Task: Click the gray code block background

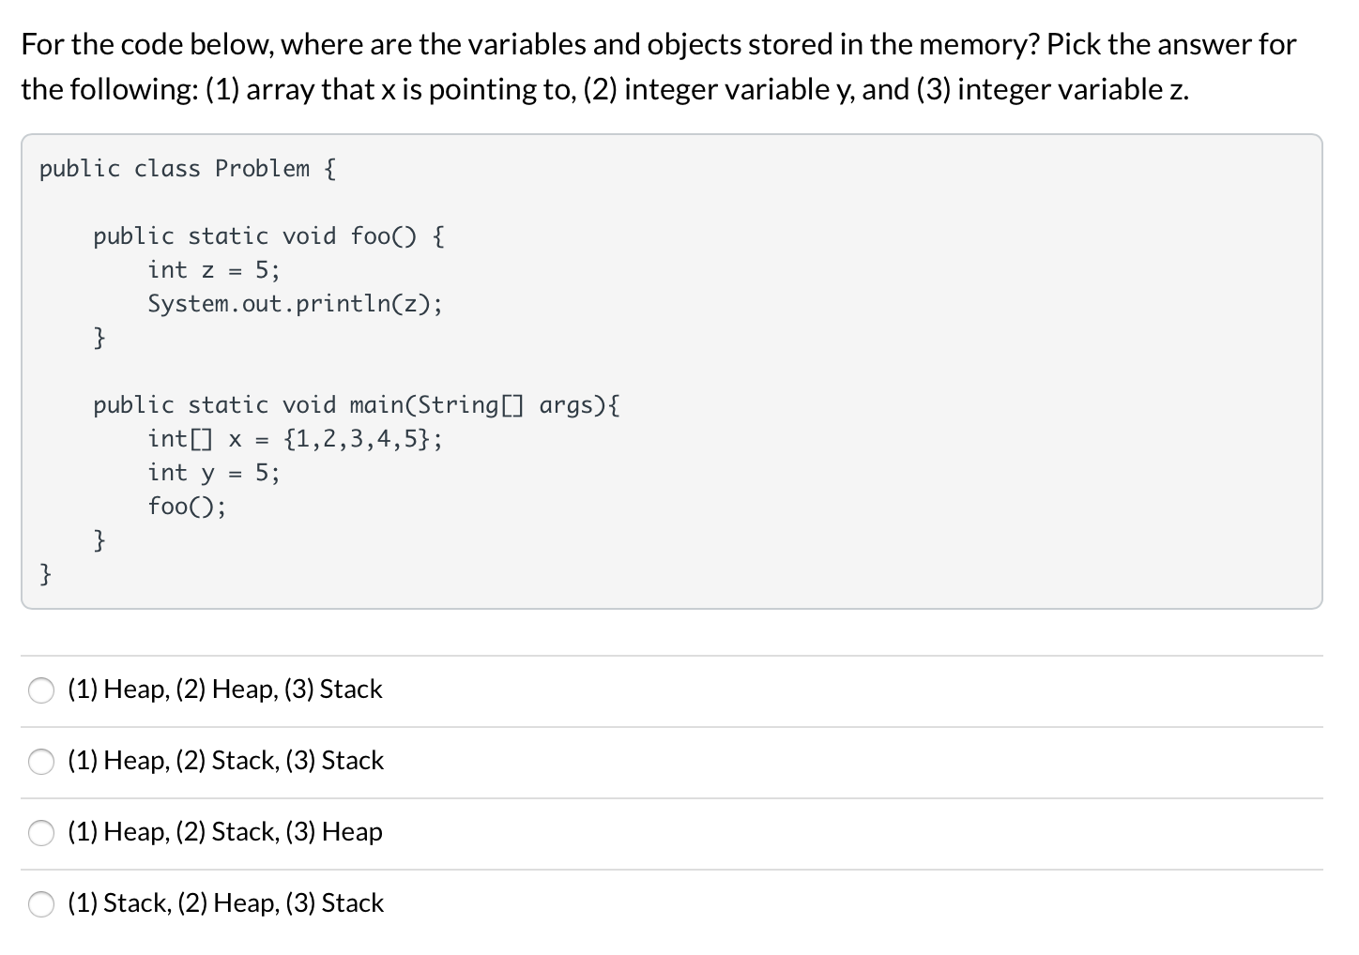Action: point(845,375)
